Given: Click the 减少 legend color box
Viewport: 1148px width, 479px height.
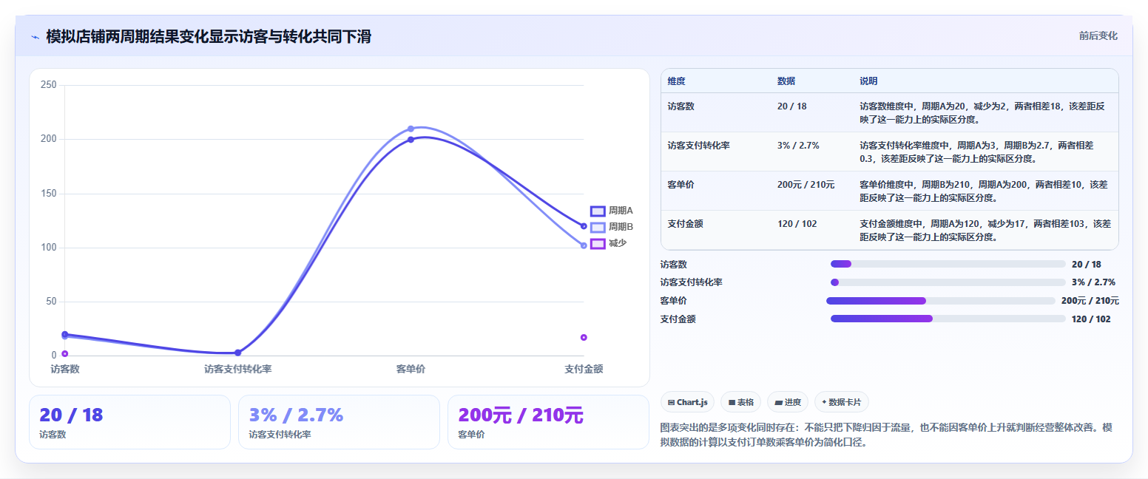Looking at the screenshot, I should tap(598, 243).
